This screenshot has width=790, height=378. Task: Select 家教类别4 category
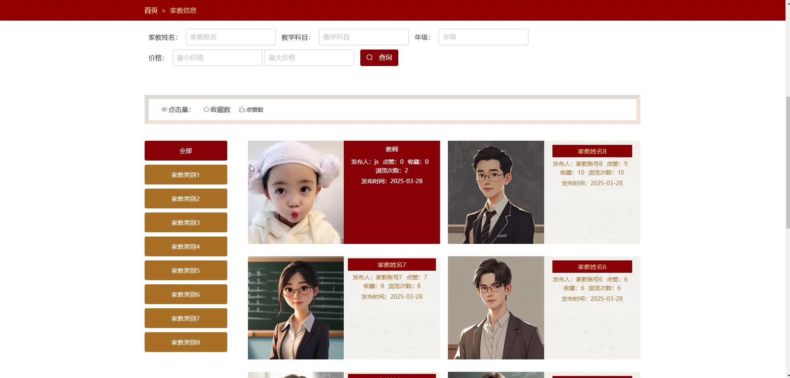pos(186,246)
